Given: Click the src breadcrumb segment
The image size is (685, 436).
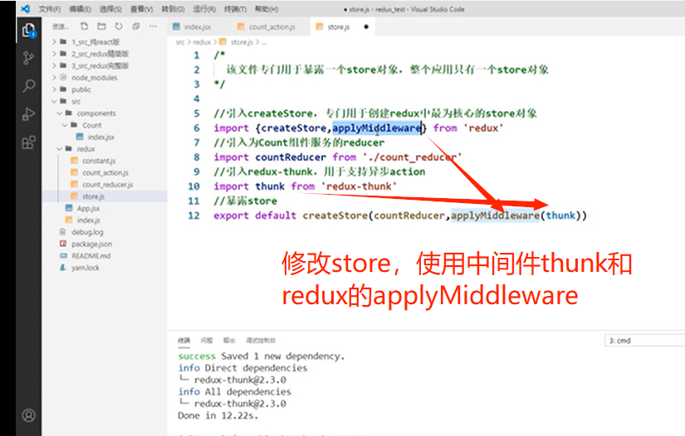Looking at the screenshot, I should click(x=180, y=41).
